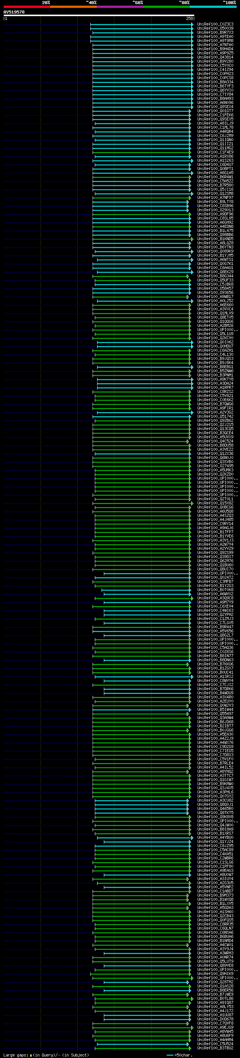Open hit UniRef100_Q39DI7
Screen dimensions: 240x1058
(215, 557)
